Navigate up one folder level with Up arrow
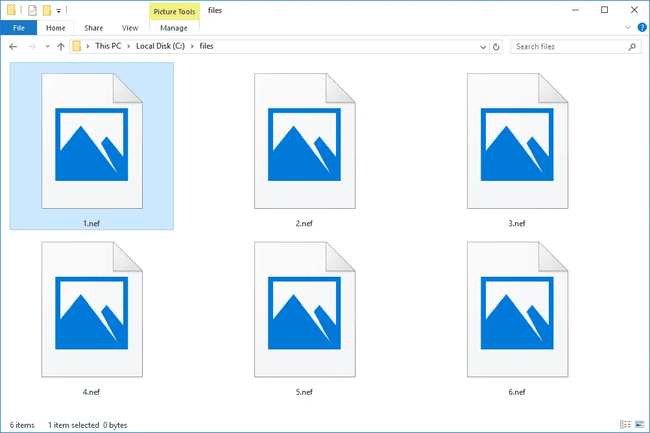Viewport: 650px width, 433px height. pyautogui.click(x=61, y=47)
